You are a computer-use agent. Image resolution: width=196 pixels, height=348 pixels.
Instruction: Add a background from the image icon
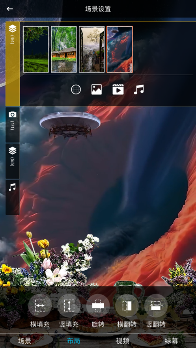point(97,90)
